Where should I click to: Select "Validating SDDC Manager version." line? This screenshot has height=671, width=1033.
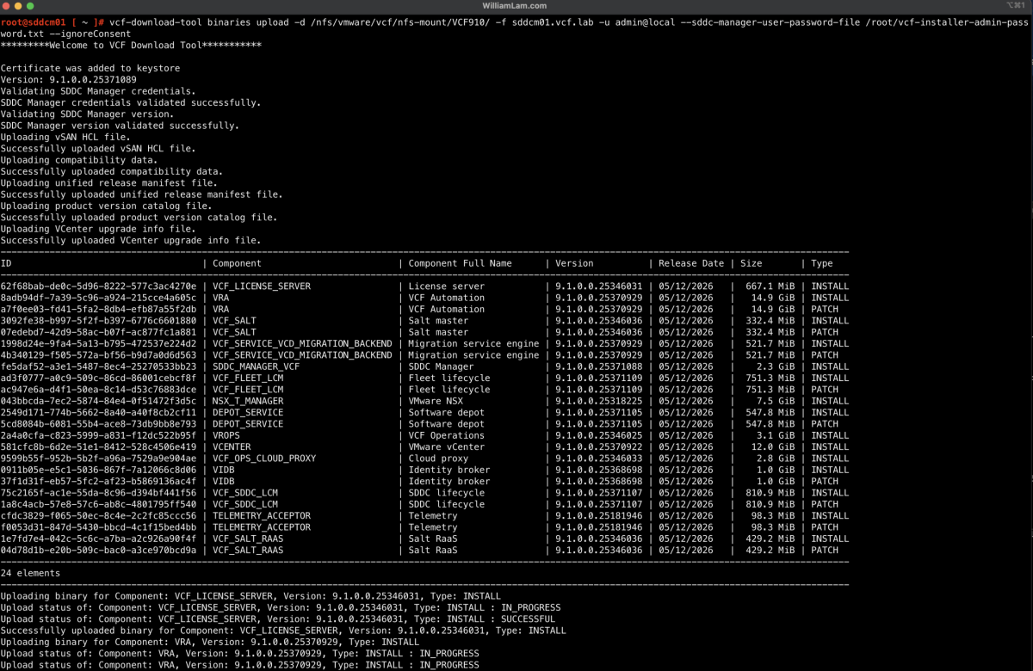tap(87, 114)
